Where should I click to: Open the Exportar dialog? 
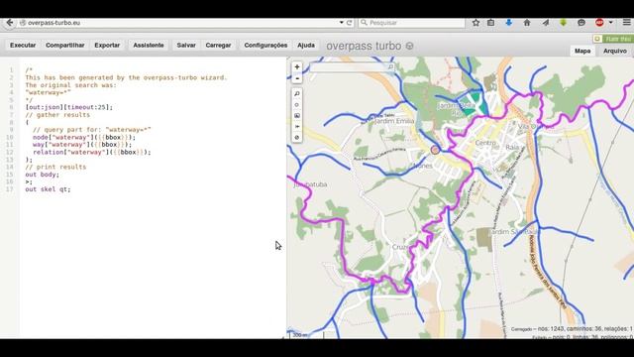point(107,46)
